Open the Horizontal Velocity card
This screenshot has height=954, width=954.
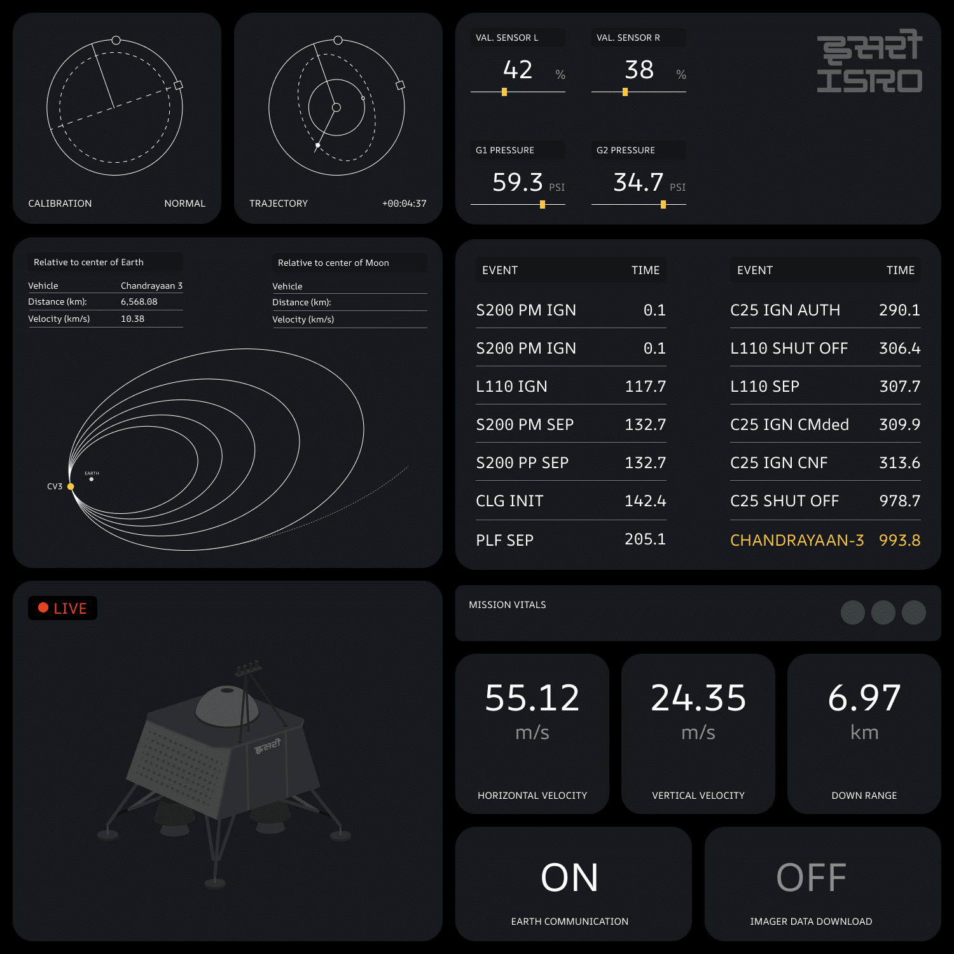pyautogui.click(x=532, y=733)
